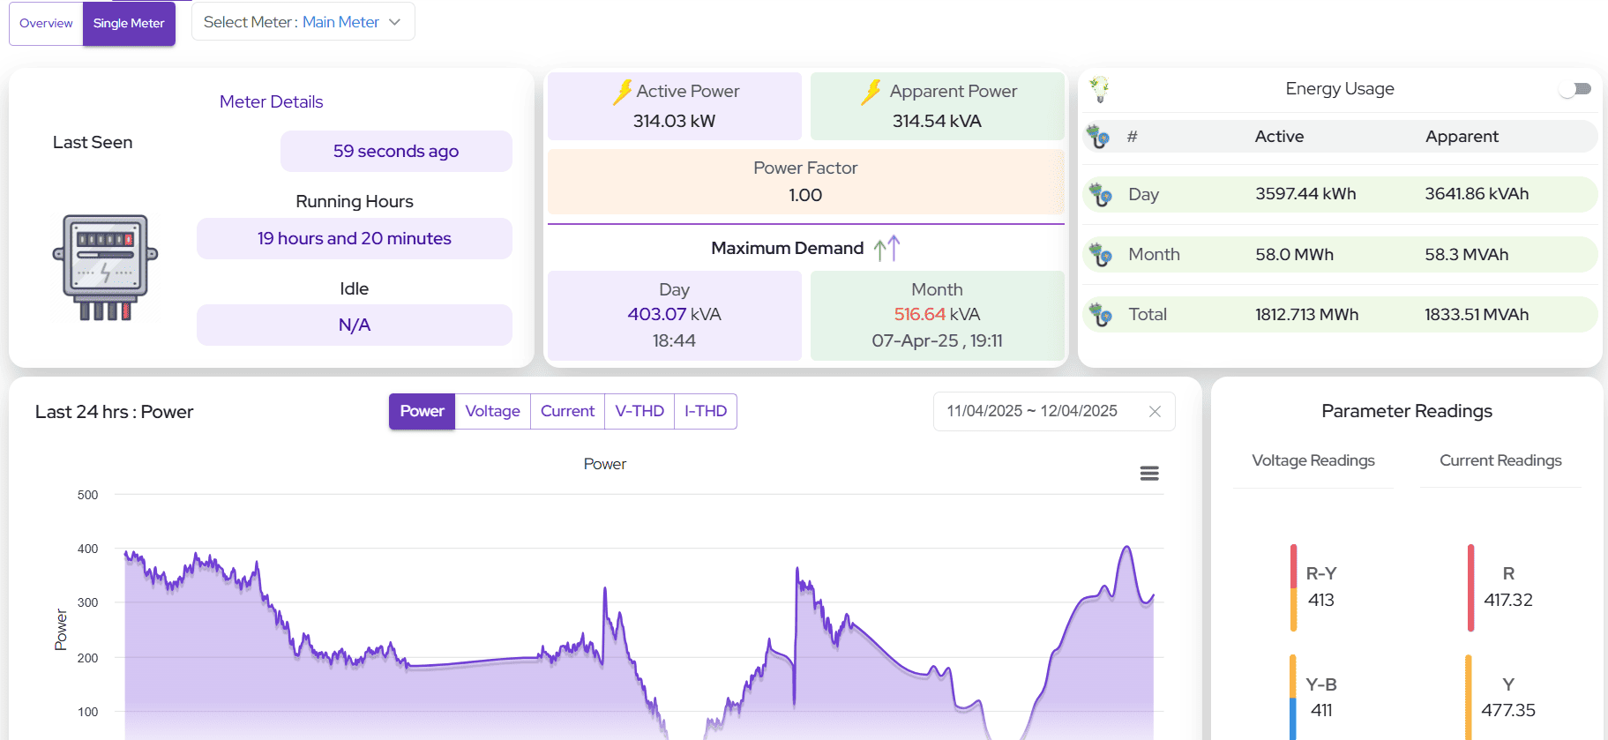
Task: Click the Month demand 516.64 kVA value
Action: (937, 314)
